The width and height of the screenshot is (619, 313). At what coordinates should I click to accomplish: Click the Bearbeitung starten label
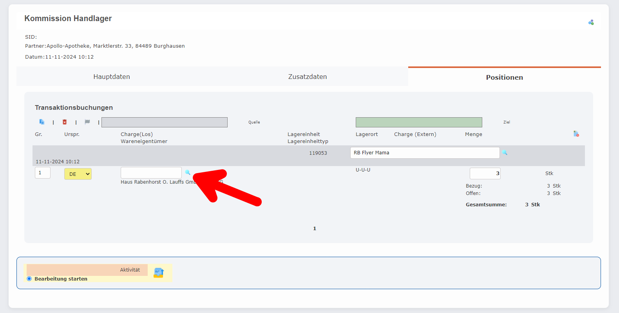[61, 279]
